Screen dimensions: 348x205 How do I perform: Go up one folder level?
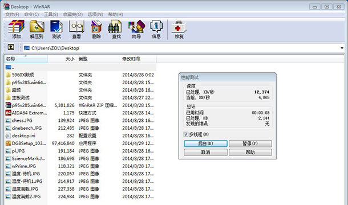tap(11, 47)
